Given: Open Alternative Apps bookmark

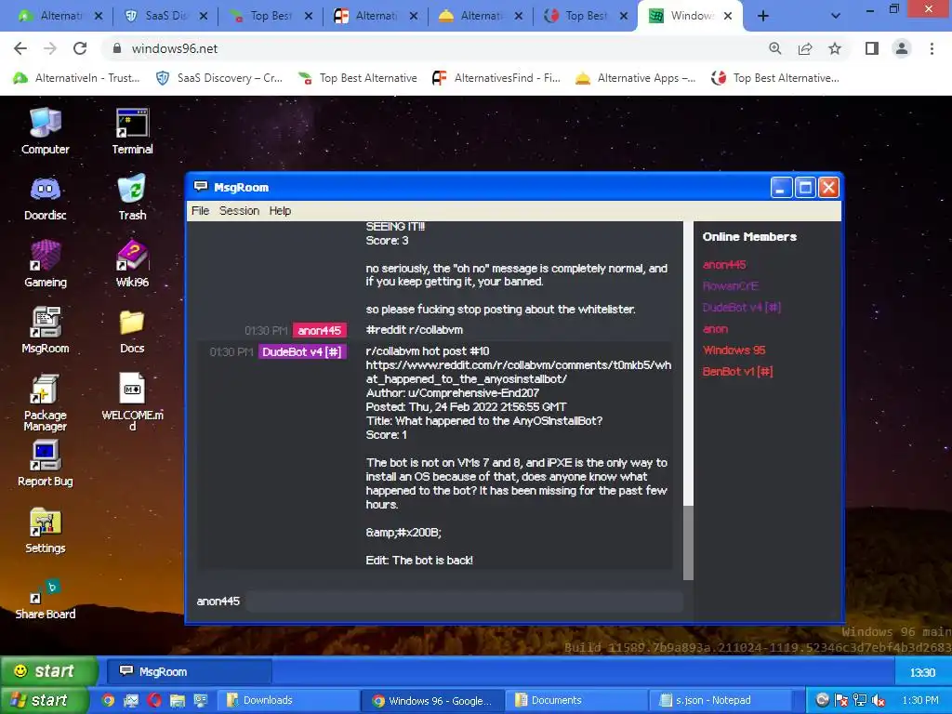Looking at the screenshot, I should [x=636, y=78].
